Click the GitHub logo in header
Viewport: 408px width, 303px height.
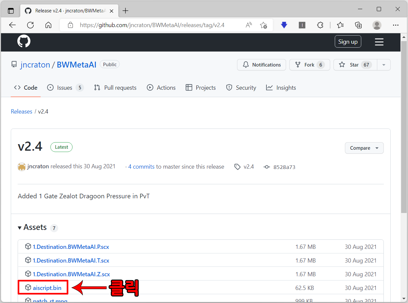click(x=24, y=41)
